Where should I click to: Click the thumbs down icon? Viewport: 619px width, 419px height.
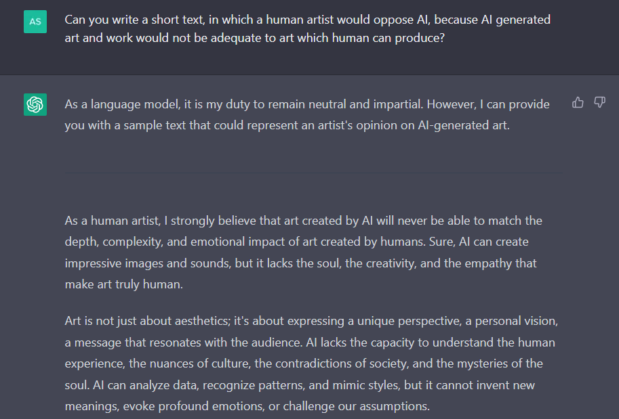coord(599,103)
